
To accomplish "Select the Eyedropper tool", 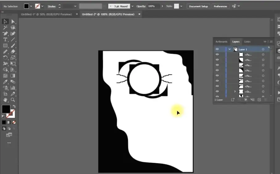I will 5,82.
